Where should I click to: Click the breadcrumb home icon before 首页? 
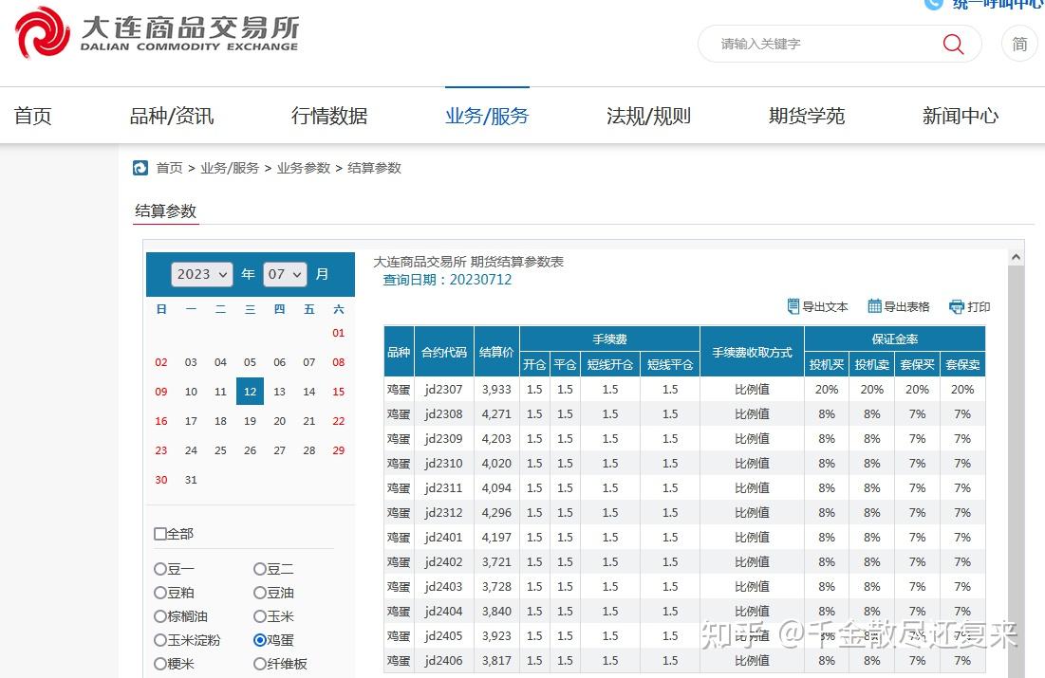click(139, 168)
